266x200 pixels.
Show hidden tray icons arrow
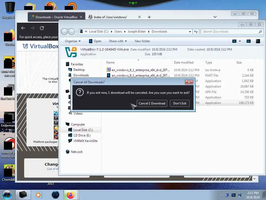(221, 195)
